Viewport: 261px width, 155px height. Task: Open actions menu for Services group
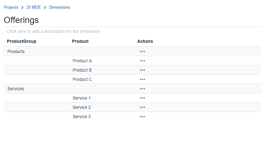(x=142, y=89)
